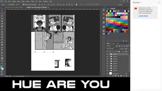Create new swatch in Swatches panel
Image resolution: width=162 pixels, height=91 pixels.
point(124,41)
